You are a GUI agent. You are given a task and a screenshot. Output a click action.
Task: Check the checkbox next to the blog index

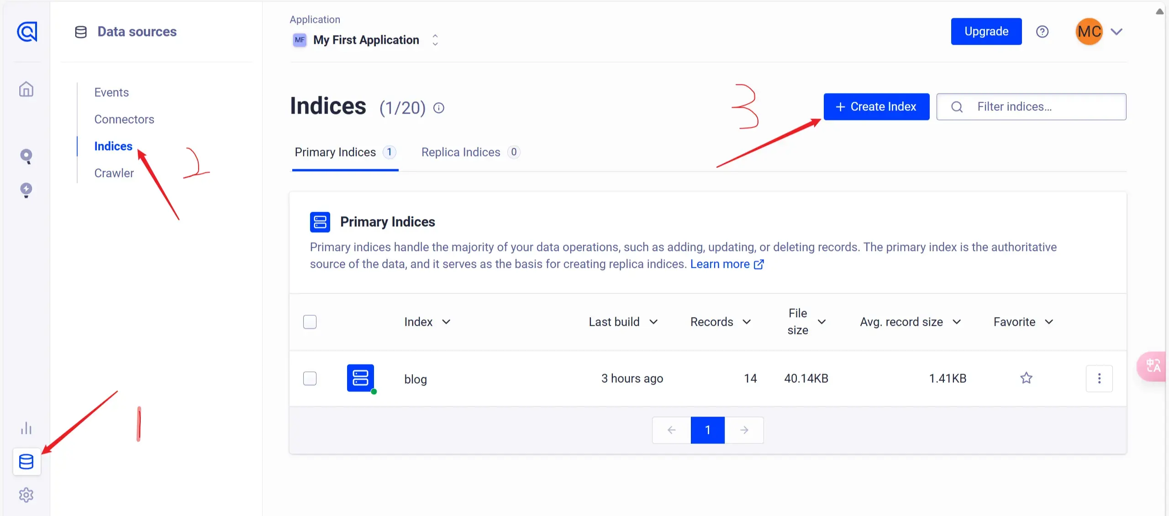310,378
